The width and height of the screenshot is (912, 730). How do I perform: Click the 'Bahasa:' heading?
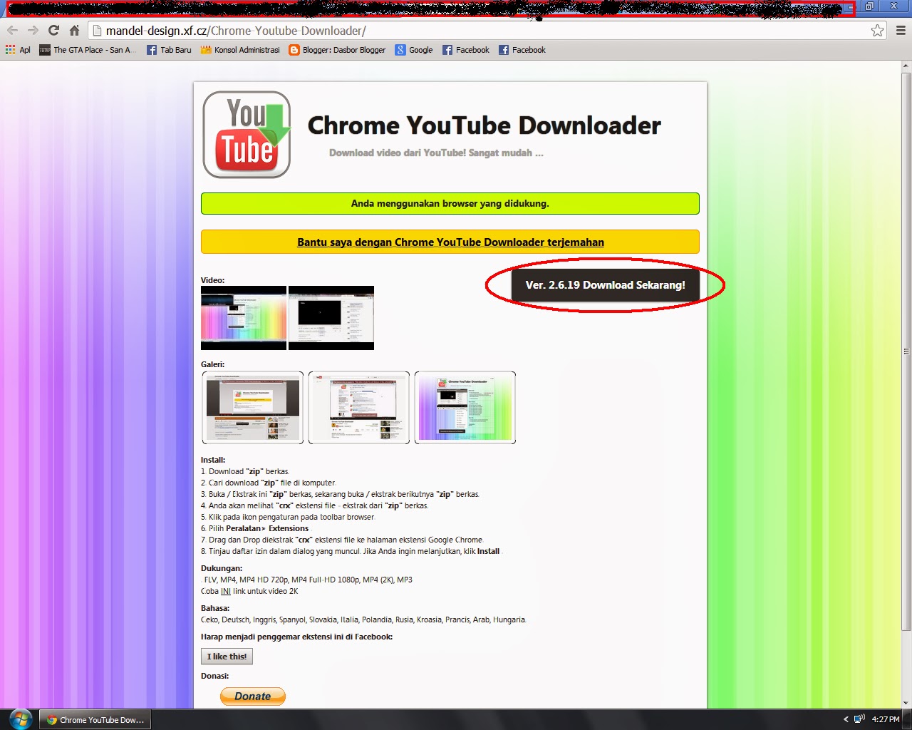pos(215,608)
